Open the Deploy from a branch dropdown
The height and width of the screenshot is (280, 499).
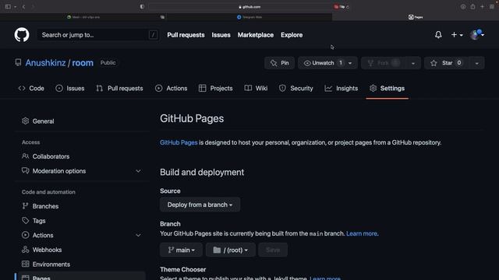click(x=200, y=205)
